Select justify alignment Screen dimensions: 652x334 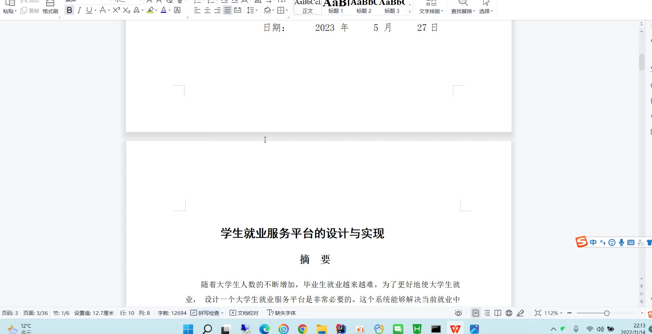tap(228, 10)
